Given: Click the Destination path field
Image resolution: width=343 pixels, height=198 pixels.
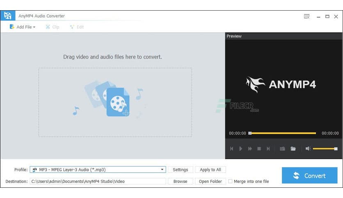Looking at the screenshot, I should point(98,181).
